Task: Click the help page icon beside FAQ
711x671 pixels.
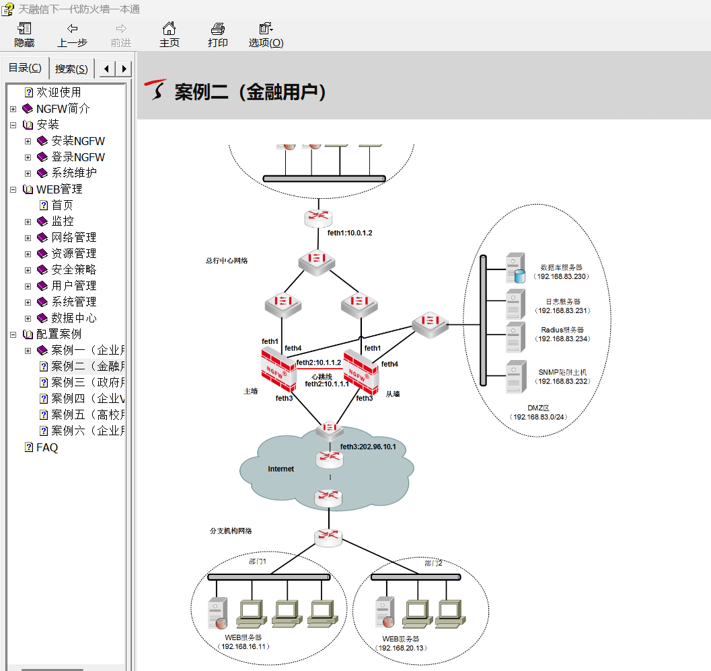Action: (x=29, y=447)
